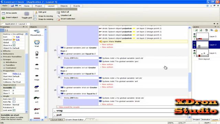220x124 pixels.
Task: Click the categorized view icon in Properties panel
Action: [x=2, y=30]
